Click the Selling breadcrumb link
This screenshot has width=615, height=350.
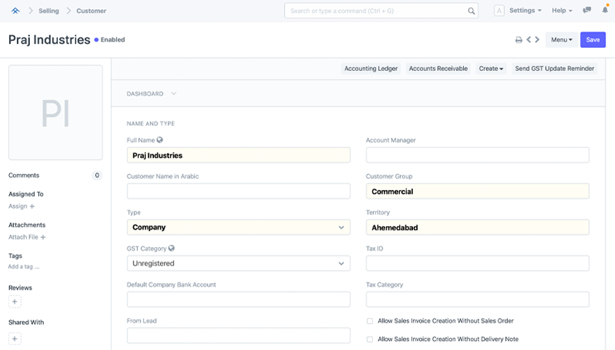tap(49, 11)
